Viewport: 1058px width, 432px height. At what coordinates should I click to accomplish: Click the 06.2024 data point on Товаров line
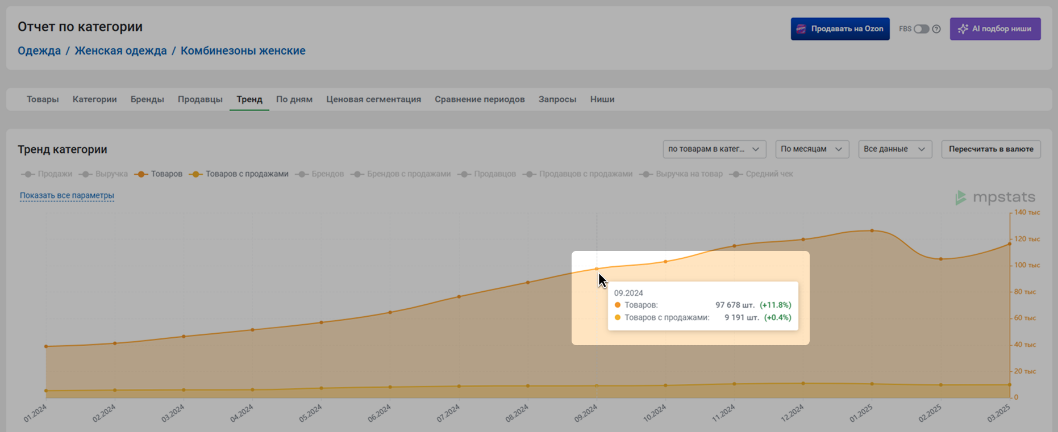point(390,312)
